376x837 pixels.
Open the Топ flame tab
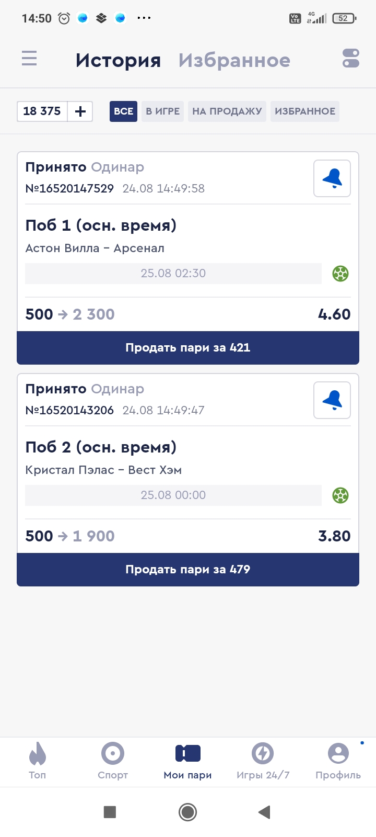(x=38, y=761)
